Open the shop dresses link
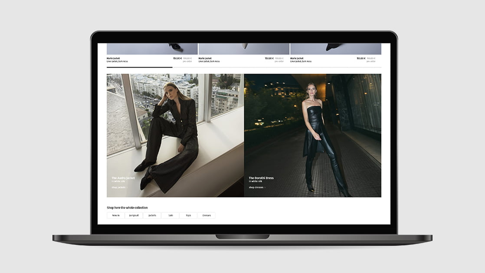Image resolution: width=485 pixels, height=273 pixels. pos(256,188)
